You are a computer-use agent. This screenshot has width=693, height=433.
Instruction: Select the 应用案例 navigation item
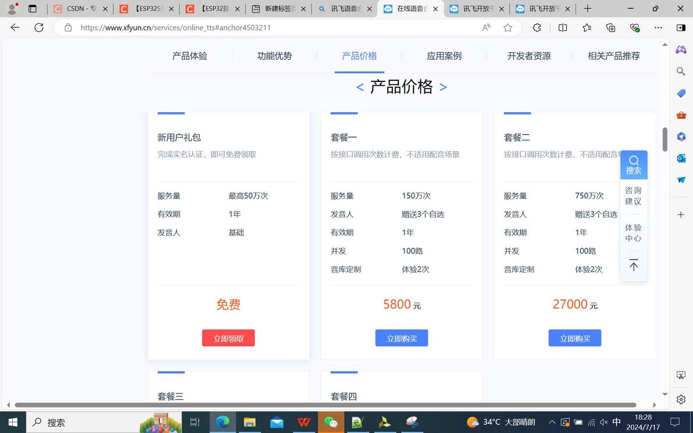coord(444,56)
